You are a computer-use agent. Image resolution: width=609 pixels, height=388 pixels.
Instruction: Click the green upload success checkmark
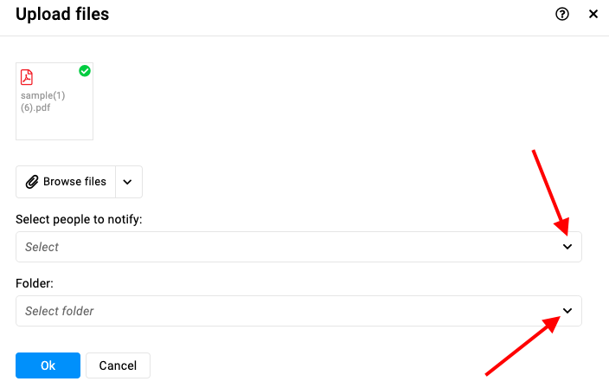tap(85, 71)
